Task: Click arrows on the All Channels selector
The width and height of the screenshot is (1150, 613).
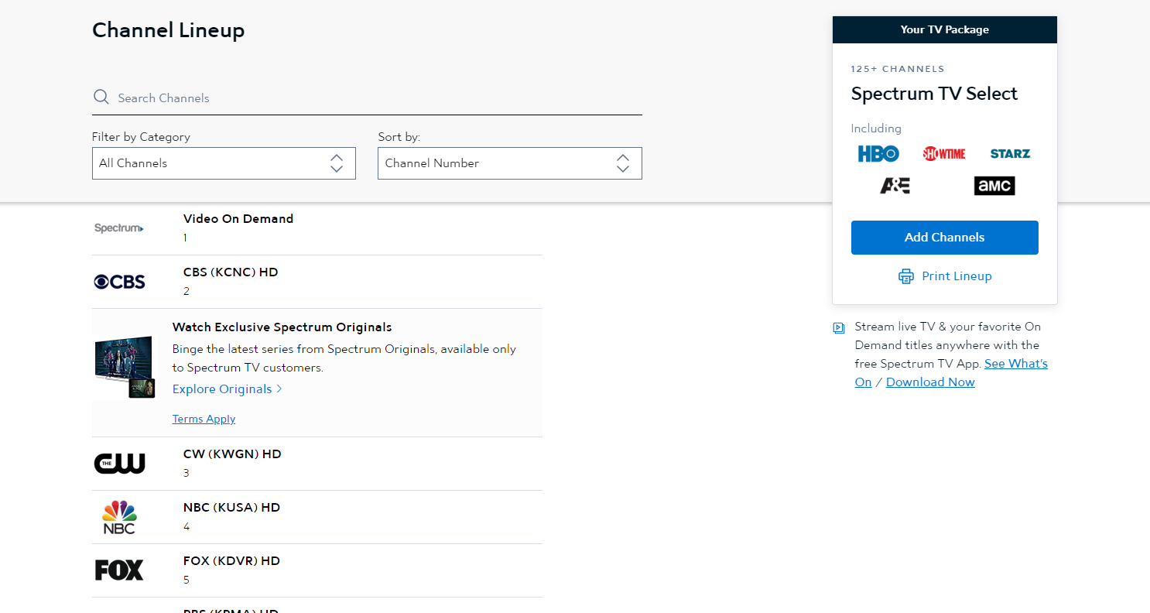Action: [337, 163]
